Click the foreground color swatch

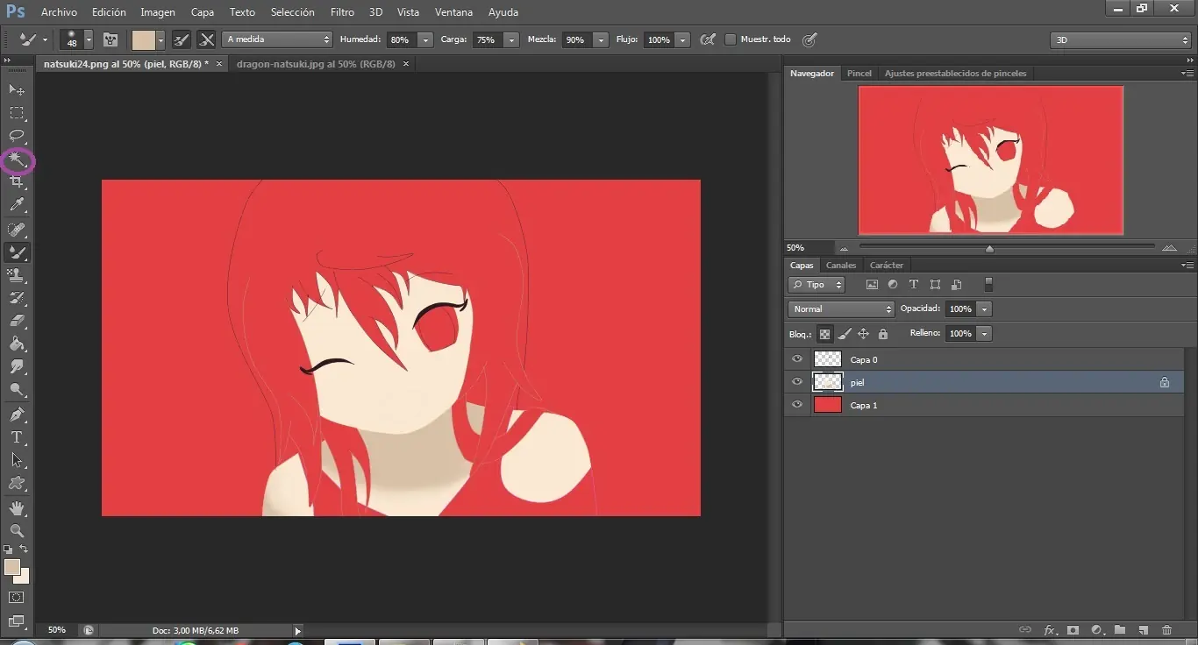click(11, 567)
